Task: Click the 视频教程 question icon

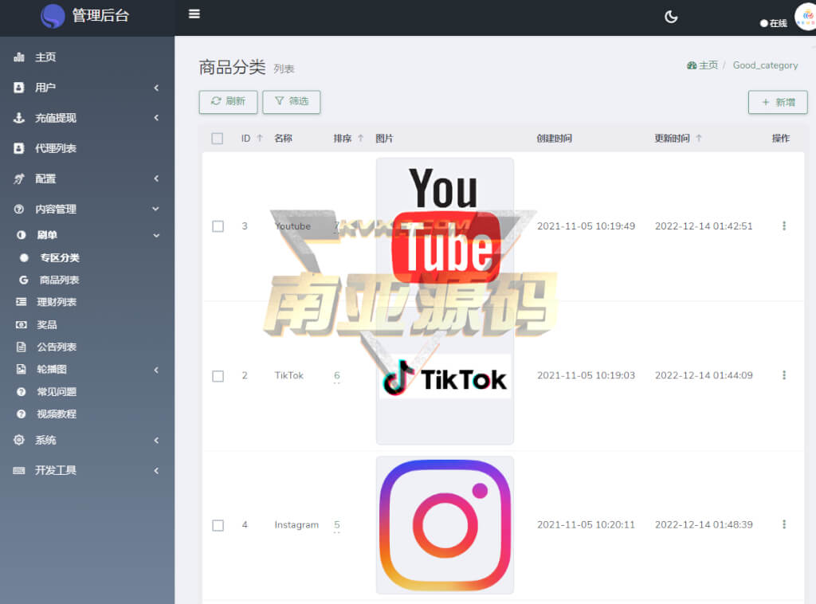Action: pyautogui.click(x=22, y=414)
